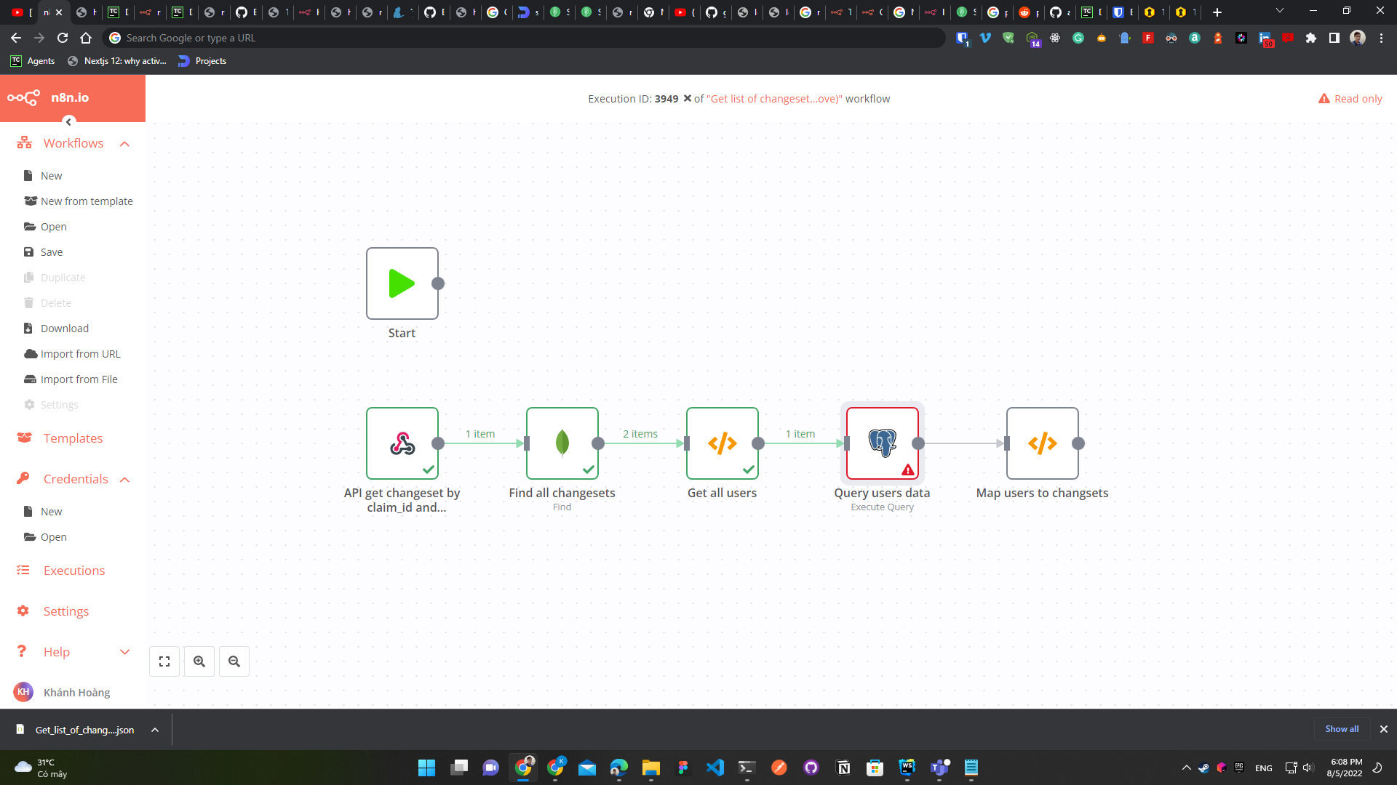Image resolution: width=1397 pixels, height=785 pixels.
Task: Open download options arrow for json file
Action: pos(155,730)
